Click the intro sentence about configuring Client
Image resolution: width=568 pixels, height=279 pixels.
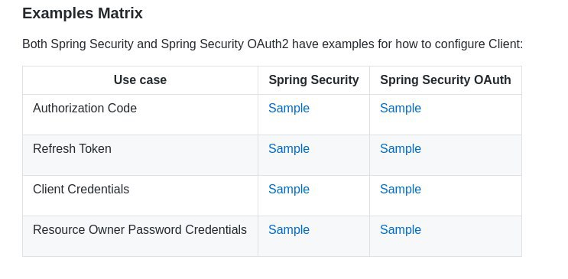click(x=273, y=44)
